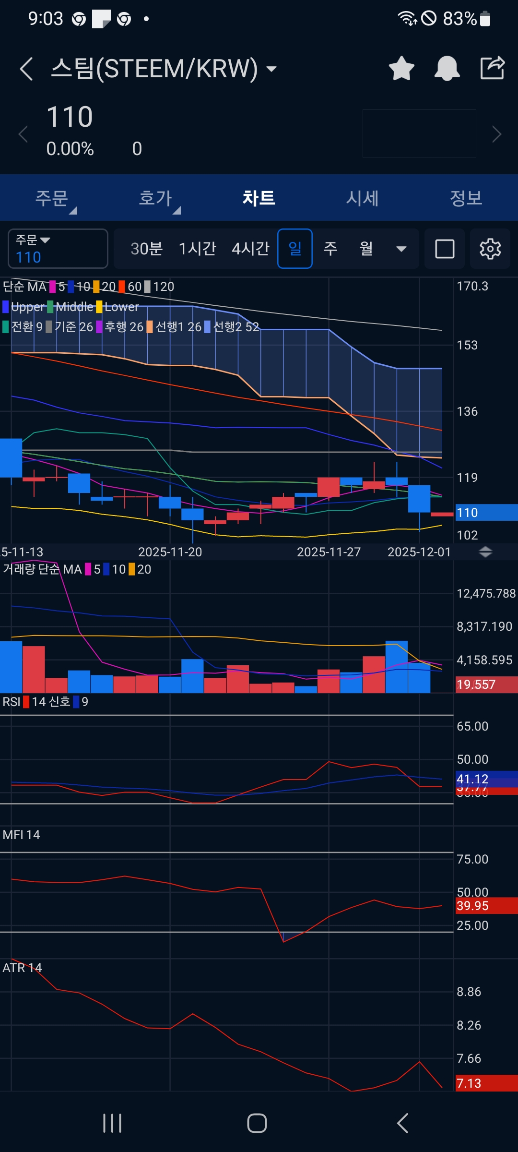
Task: Toggle fullscreen chart square icon
Action: (x=445, y=249)
